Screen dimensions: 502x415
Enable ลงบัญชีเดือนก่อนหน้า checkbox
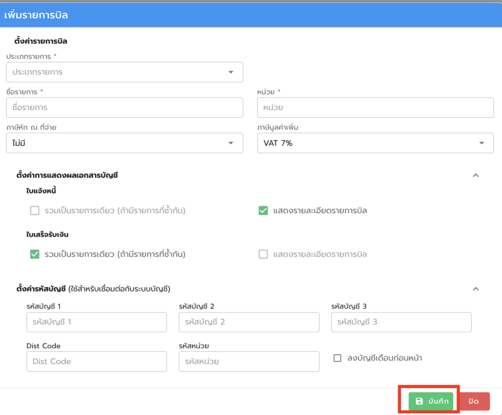click(337, 358)
